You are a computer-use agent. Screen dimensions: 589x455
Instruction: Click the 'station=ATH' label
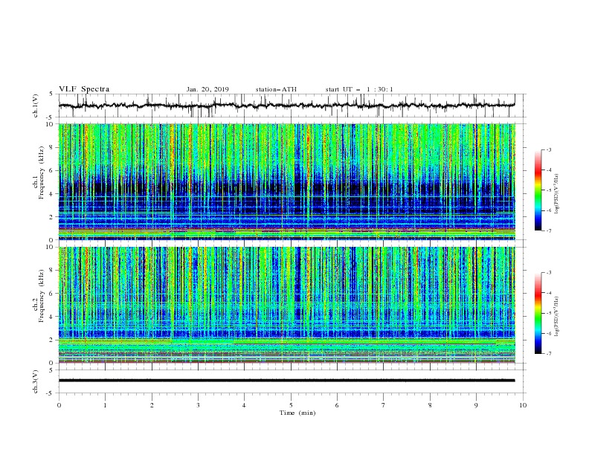pos(276,89)
